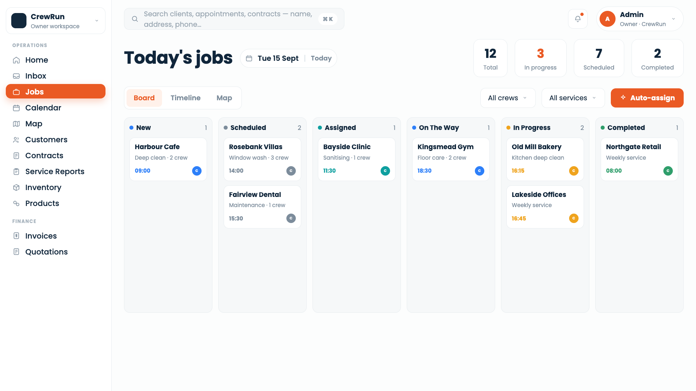Image resolution: width=696 pixels, height=391 pixels.
Task: Click the Total jobs stat card
Action: click(x=490, y=58)
